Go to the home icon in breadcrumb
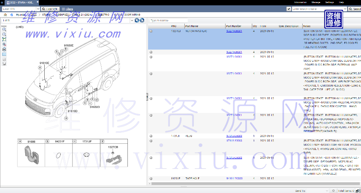 [5, 14]
